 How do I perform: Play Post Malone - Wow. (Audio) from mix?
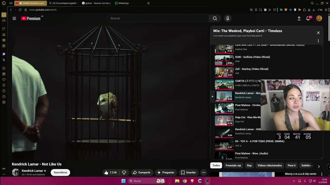click(x=251, y=153)
